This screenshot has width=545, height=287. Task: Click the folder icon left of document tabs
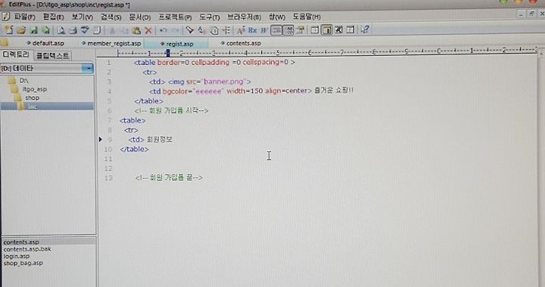tap(5, 43)
